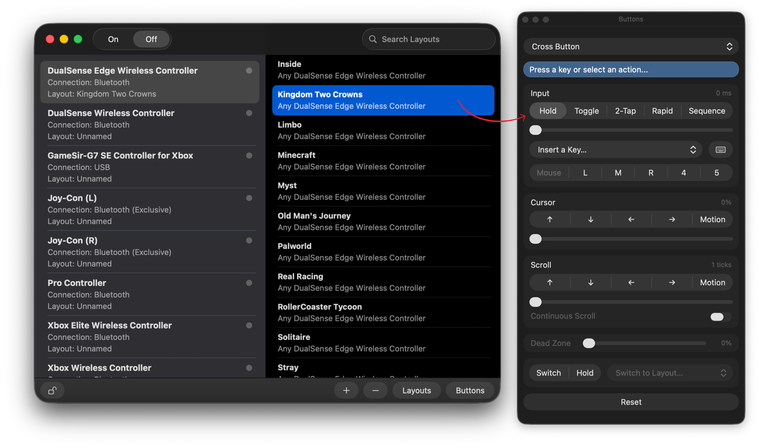Select Hold input mode

coord(548,111)
